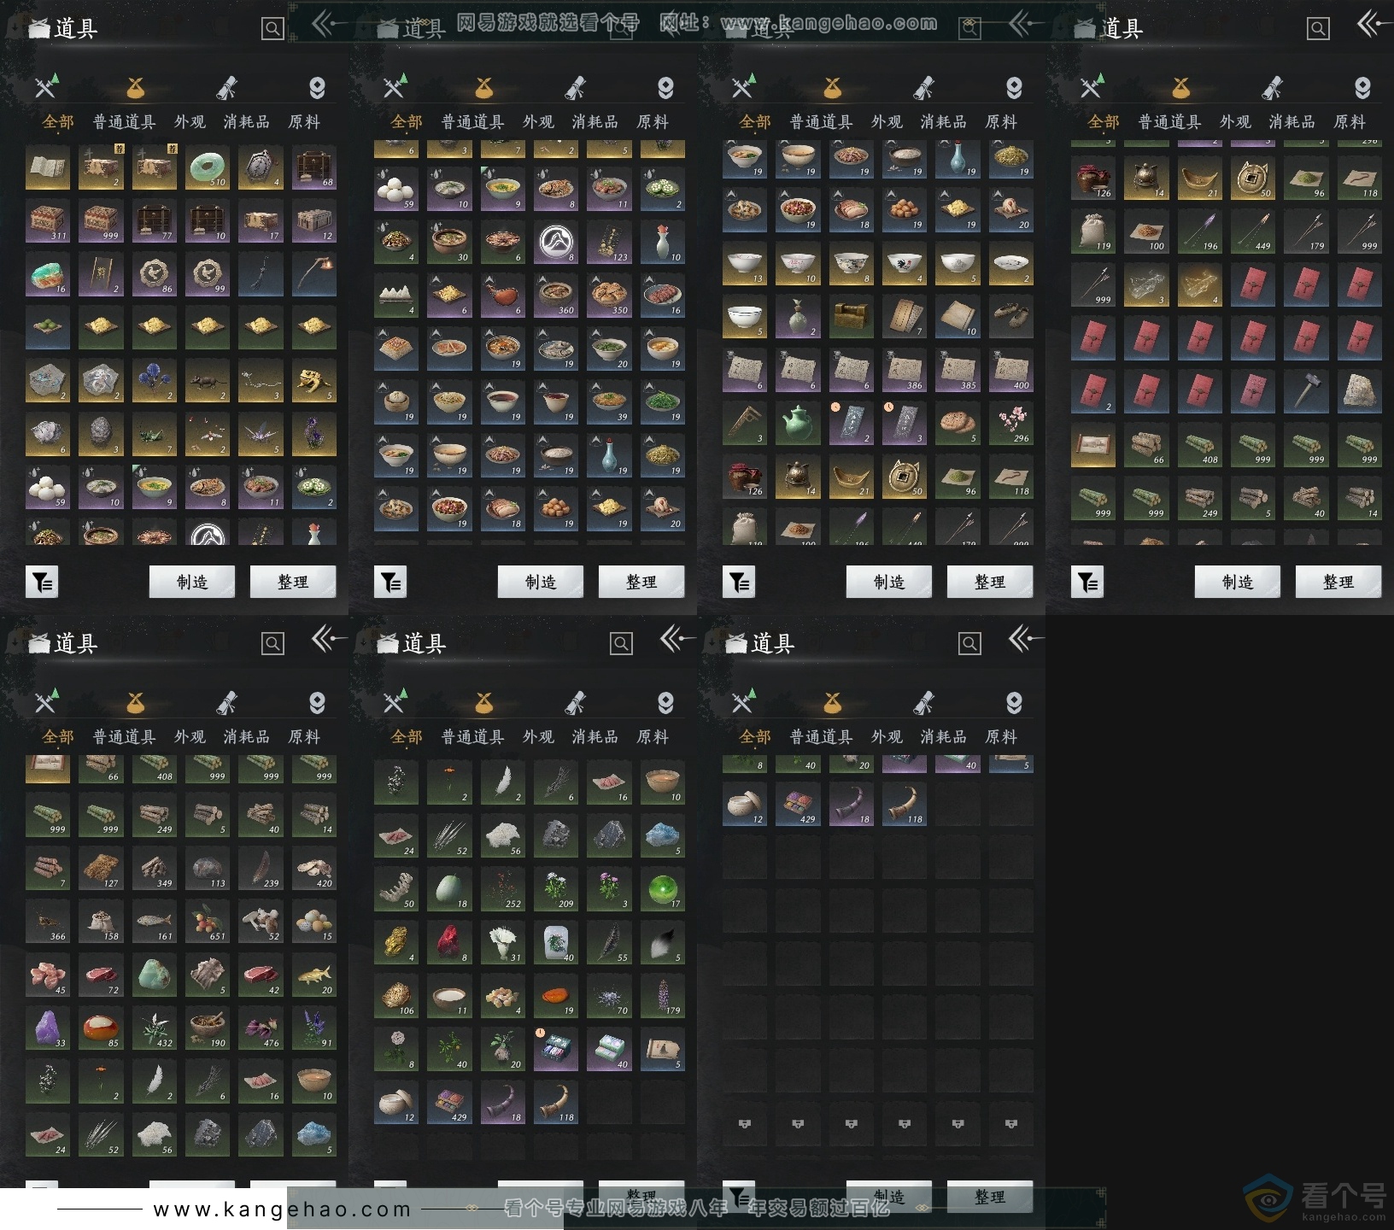Viewport: 1394px width, 1230px height.
Task: Click 制造 button in the third top-row panel
Action: coord(889,582)
